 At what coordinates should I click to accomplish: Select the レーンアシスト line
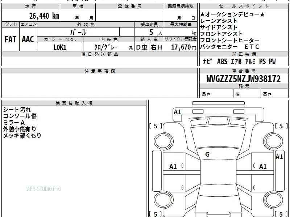219,21
